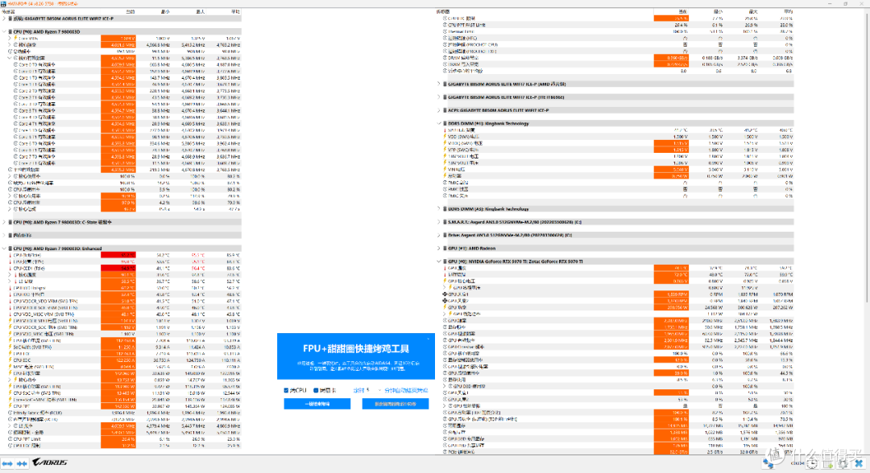Click the chip icon of CPU [#0] AMD Ryzen 7 9800X3D
870x473 pixels.
click(x=10, y=31)
